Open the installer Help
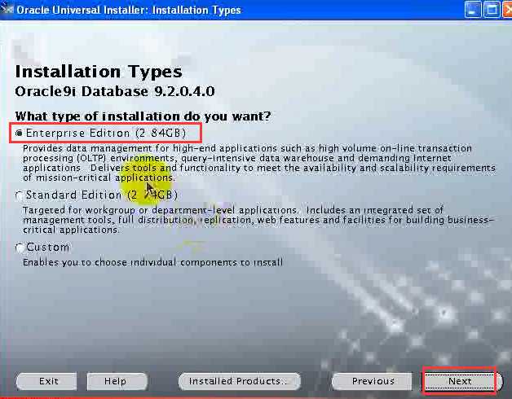 point(117,381)
